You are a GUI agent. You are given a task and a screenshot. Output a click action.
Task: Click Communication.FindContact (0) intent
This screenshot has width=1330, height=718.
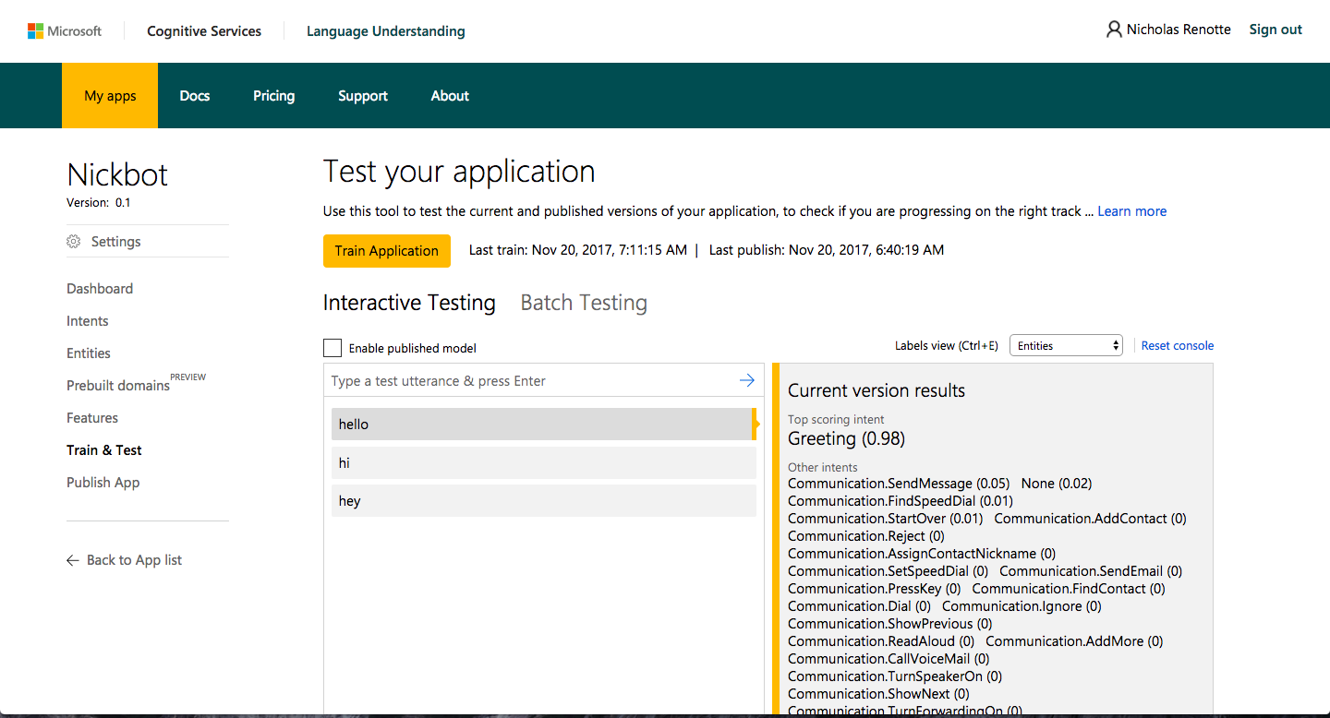(1069, 589)
